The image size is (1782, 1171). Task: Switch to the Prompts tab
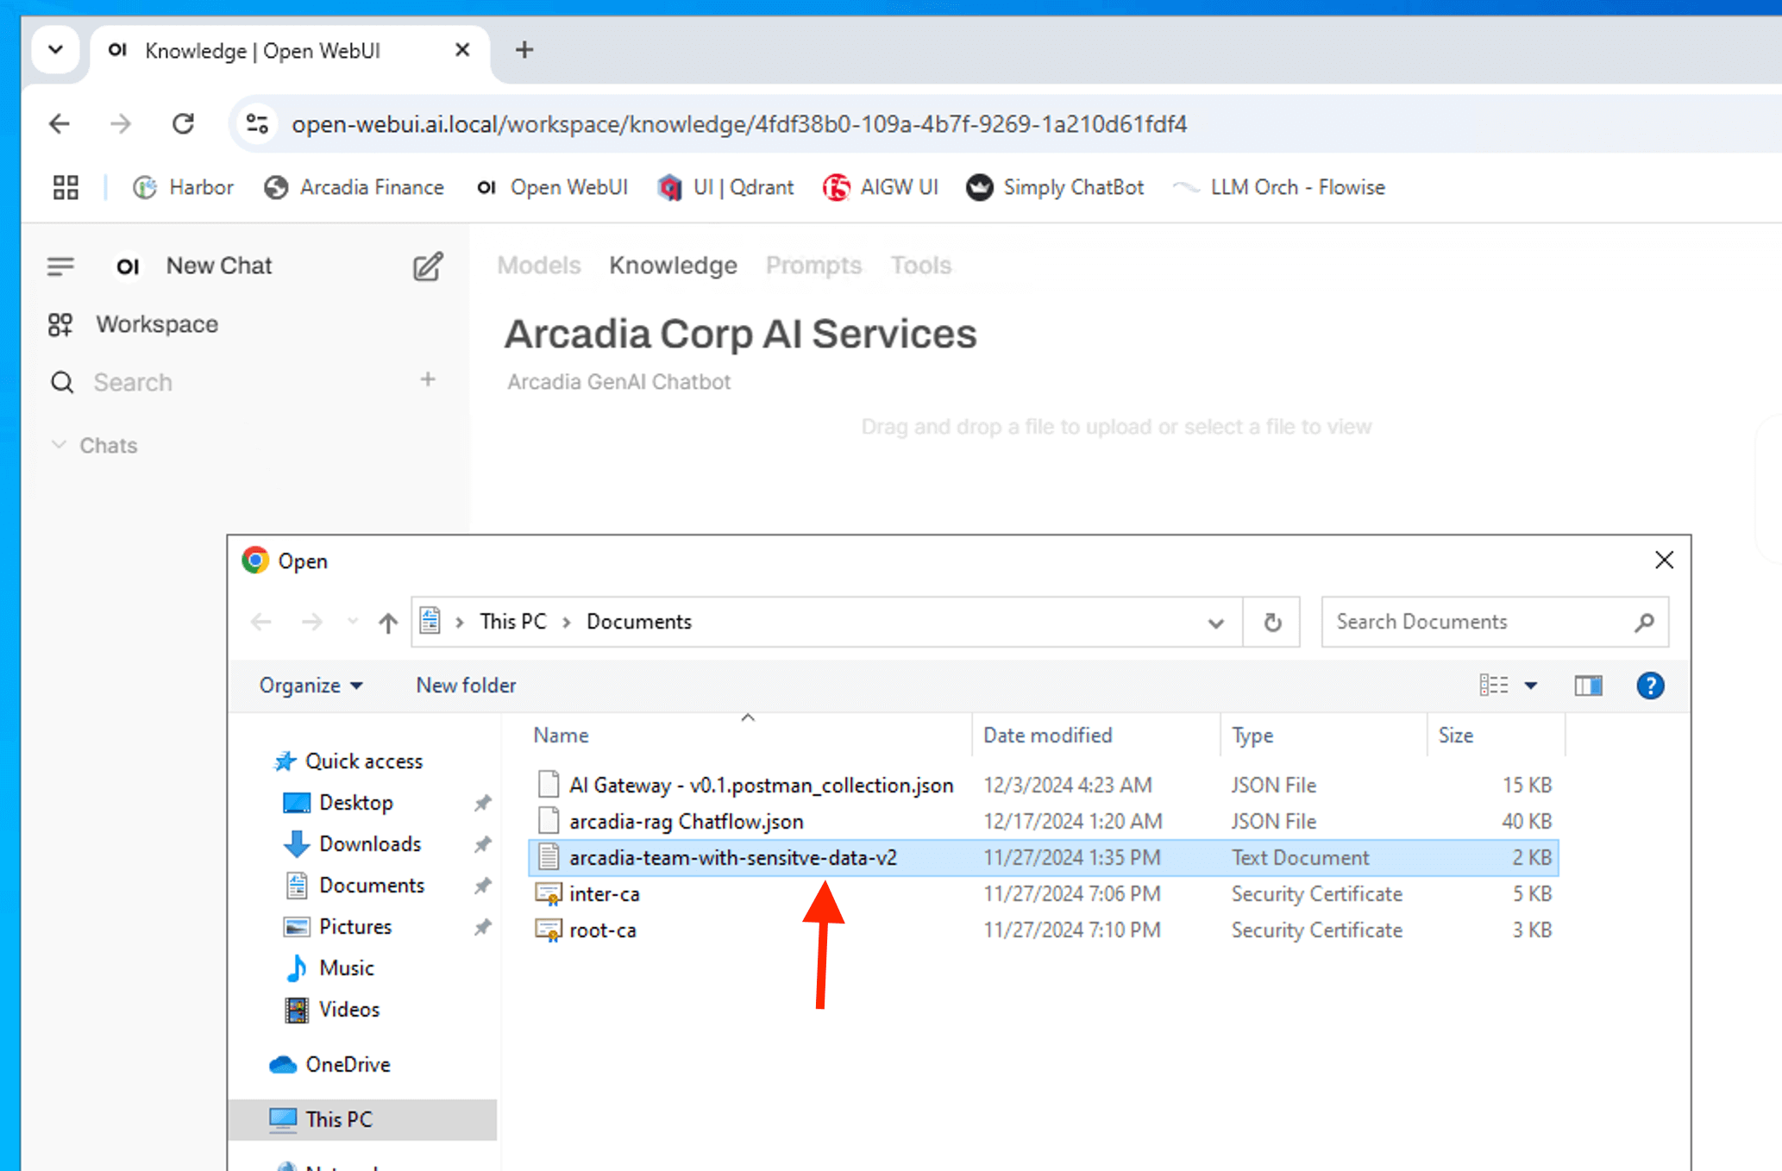click(813, 266)
